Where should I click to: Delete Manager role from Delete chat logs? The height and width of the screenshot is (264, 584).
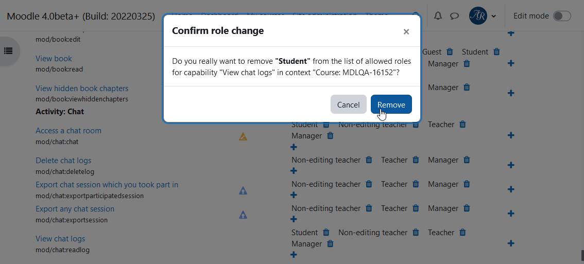pos(466,160)
